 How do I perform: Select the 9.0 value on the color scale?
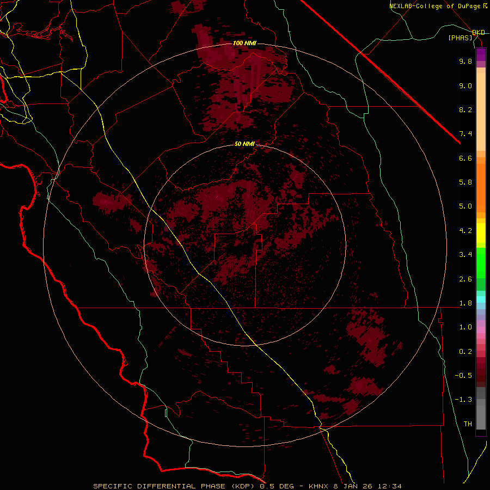tap(465, 85)
